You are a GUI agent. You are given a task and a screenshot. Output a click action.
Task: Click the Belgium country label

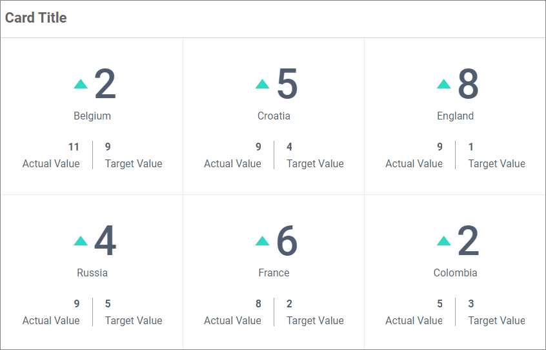[92, 116]
